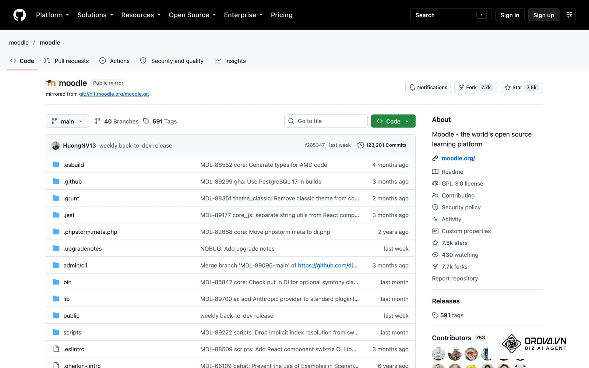The width and height of the screenshot is (589, 368).
Task: Click the tag icon beside 591 Tags
Action: pyautogui.click(x=146, y=121)
